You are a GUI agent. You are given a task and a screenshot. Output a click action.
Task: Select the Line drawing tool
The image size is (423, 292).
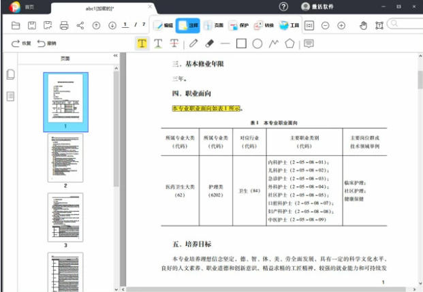coord(225,43)
